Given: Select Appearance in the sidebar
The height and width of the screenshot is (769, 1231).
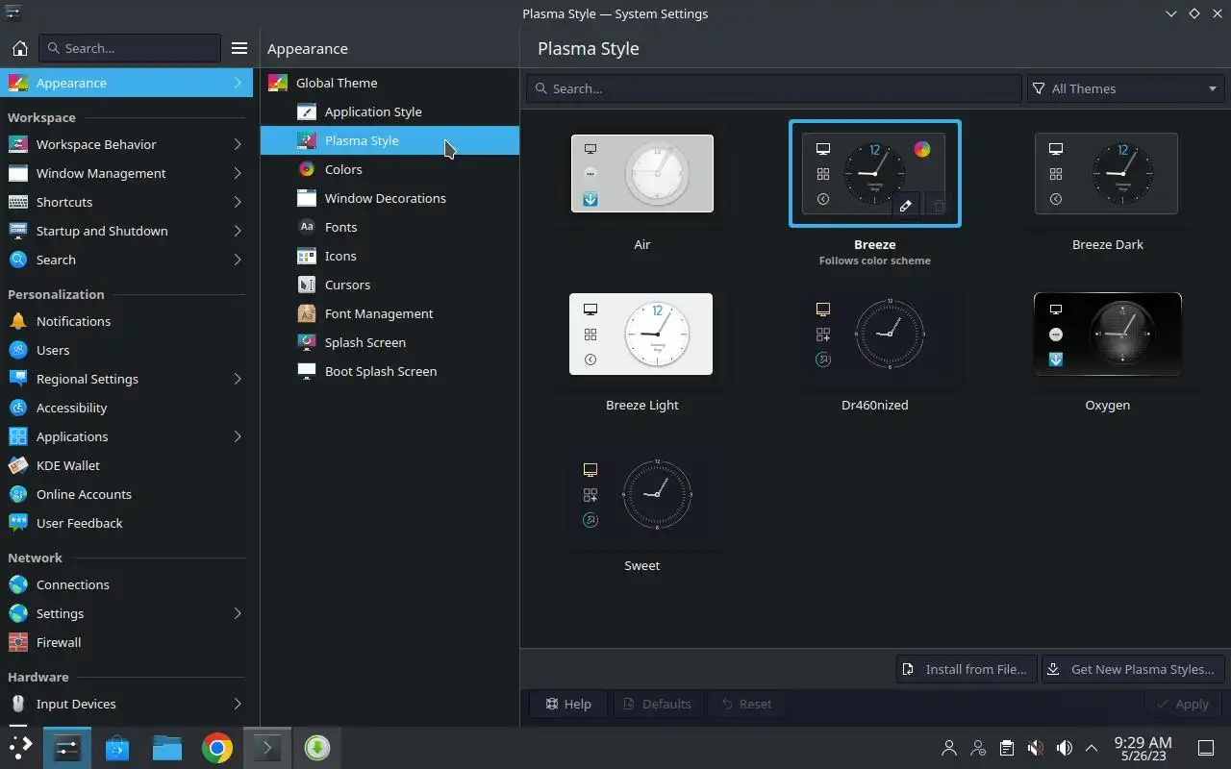Looking at the screenshot, I should pyautogui.click(x=126, y=83).
